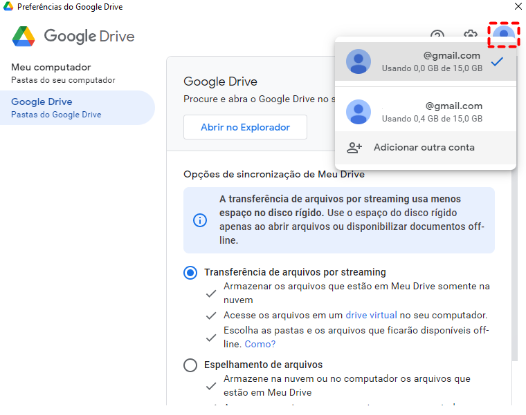526x415 pixels.
Task: Click the info icon in blue notice
Action: 200,220
